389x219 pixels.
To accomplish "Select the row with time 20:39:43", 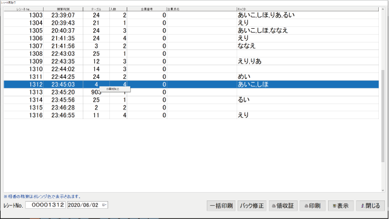I will [x=191, y=23].
